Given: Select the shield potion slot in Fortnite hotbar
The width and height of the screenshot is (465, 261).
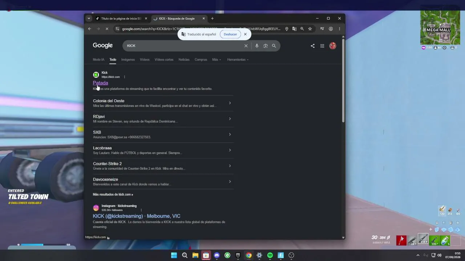Looking at the screenshot, I should coord(445,240).
